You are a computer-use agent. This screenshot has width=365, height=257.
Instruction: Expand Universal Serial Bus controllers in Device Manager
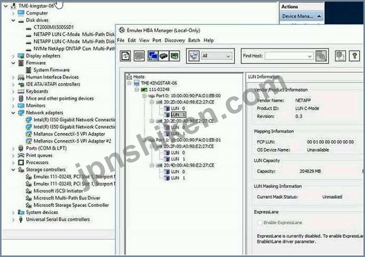click(13, 220)
